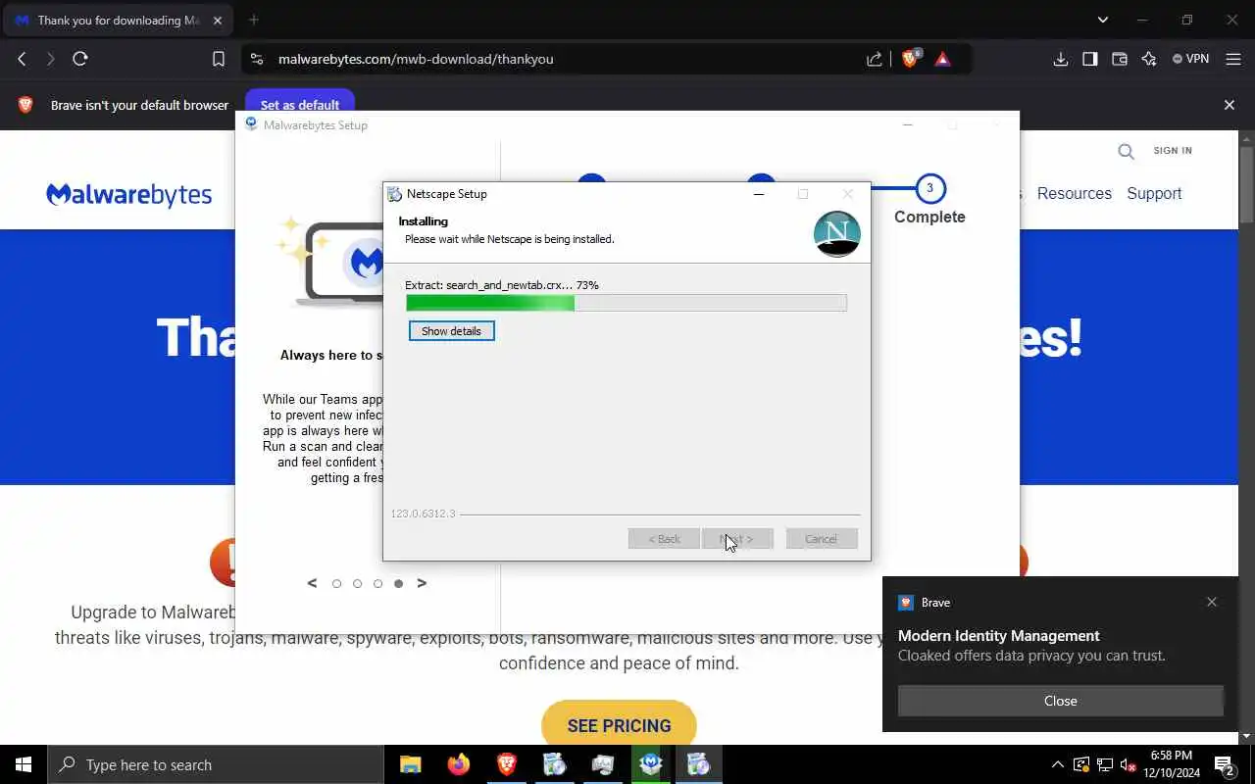Open site information icon in address bar
Image resolution: width=1255 pixels, height=784 pixels.
(257, 59)
